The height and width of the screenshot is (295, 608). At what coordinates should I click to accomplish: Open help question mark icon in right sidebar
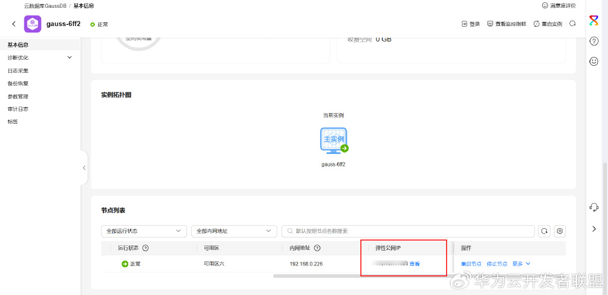pyautogui.click(x=594, y=41)
